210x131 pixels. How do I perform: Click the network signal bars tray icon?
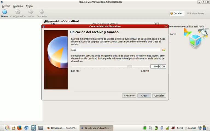pos(167,128)
